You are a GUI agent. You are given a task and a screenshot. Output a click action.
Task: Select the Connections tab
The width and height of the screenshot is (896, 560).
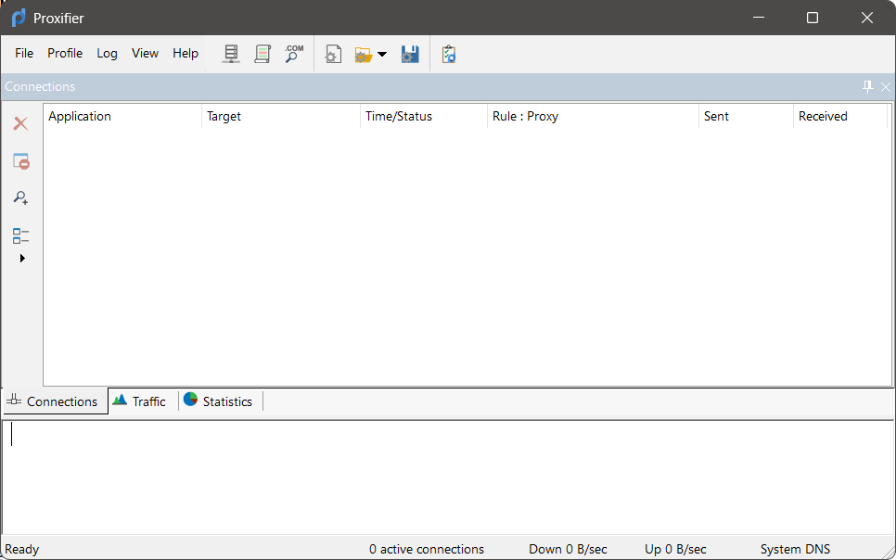click(55, 401)
